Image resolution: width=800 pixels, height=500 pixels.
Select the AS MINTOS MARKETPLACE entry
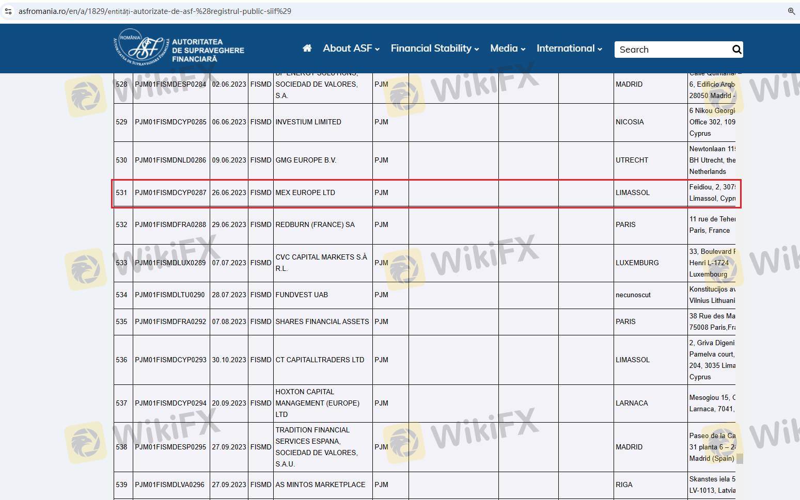click(320, 485)
